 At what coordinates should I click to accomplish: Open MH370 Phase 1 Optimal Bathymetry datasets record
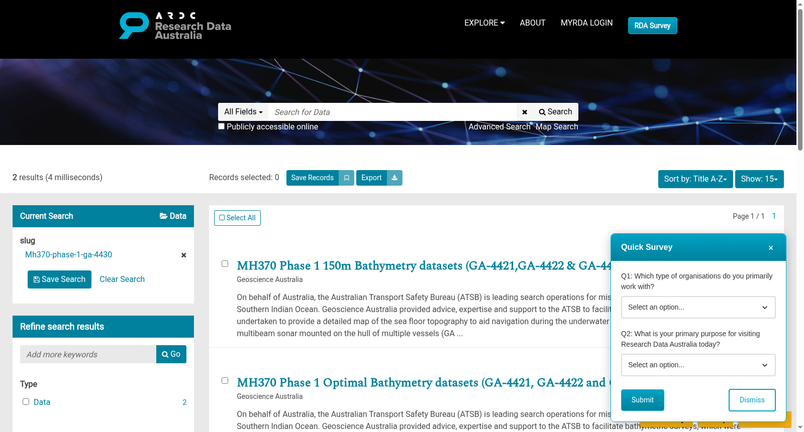pos(424,382)
